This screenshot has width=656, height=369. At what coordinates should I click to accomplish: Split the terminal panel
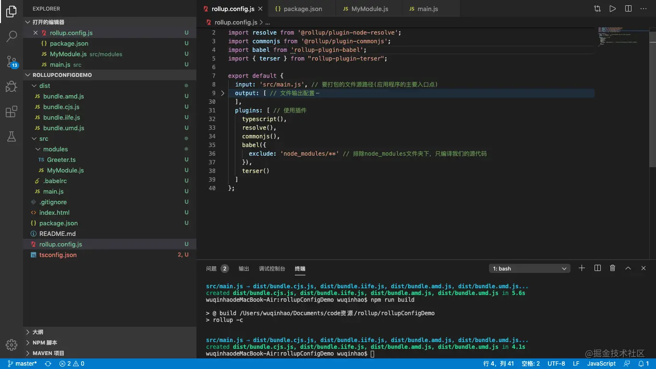597,268
